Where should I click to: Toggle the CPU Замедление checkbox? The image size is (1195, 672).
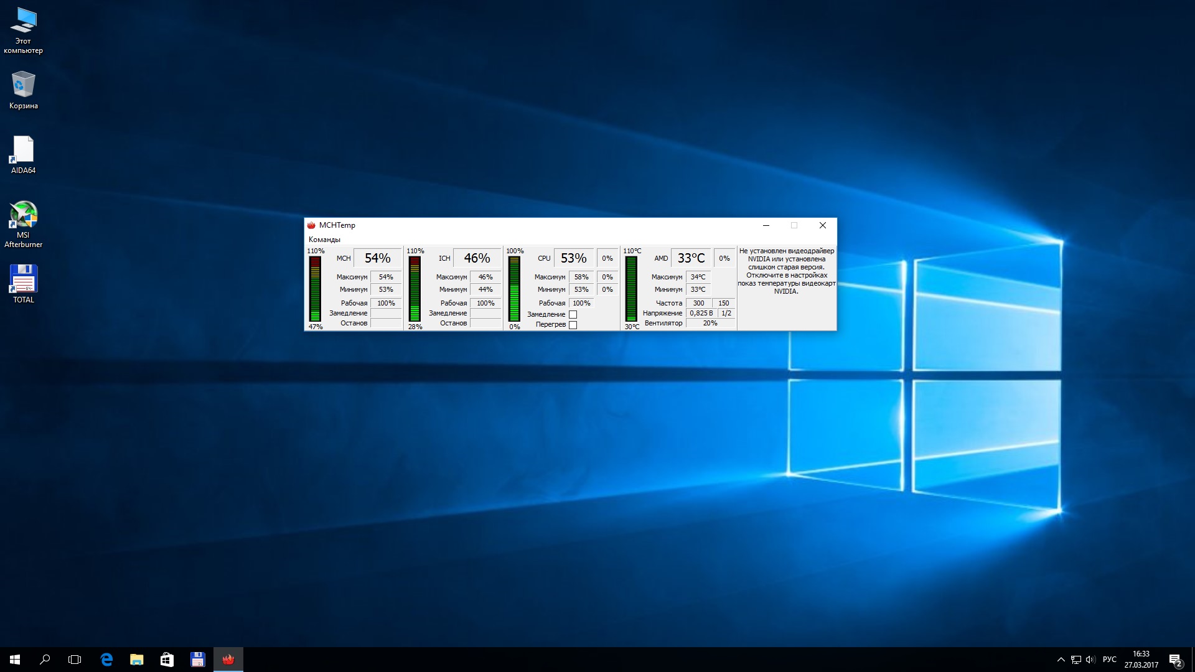[x=573, y=314]
